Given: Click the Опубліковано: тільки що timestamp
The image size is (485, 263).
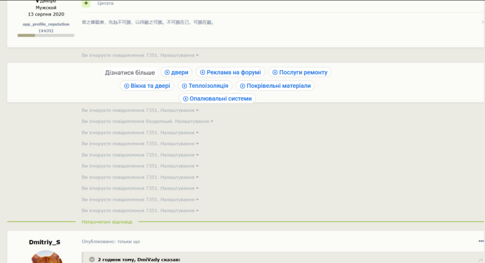Looking at the screenshot, I should [x=111, y=242].
